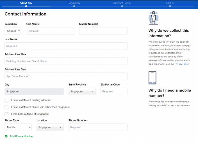
Task: Click the mobile phone icon in sidebar
Action: coord(152,78)
